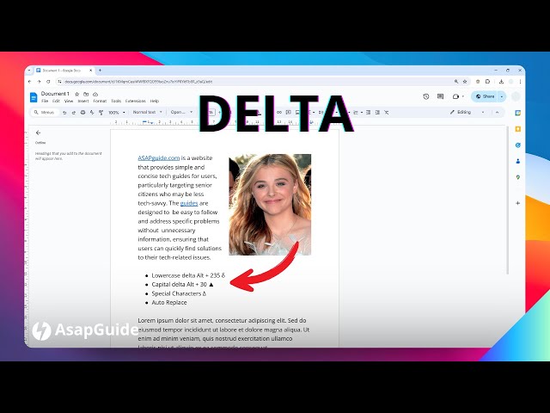Open the Tools menu
Viewport: 550px width, 413px height.
point(116,102)
